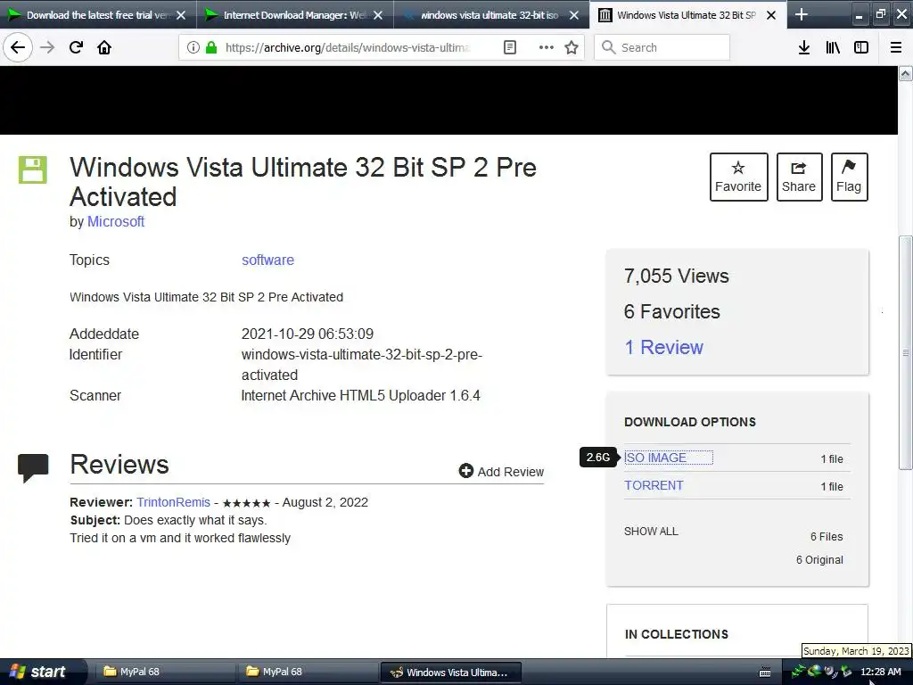Open a new browser tab

click(x=802, y=14)
